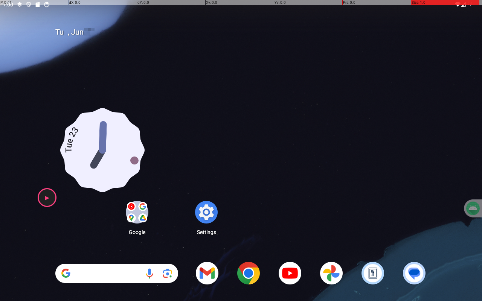Tap the pink circular play button

tap(47, 198)
